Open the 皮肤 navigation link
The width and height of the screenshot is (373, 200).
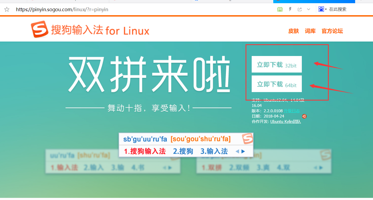294,31
